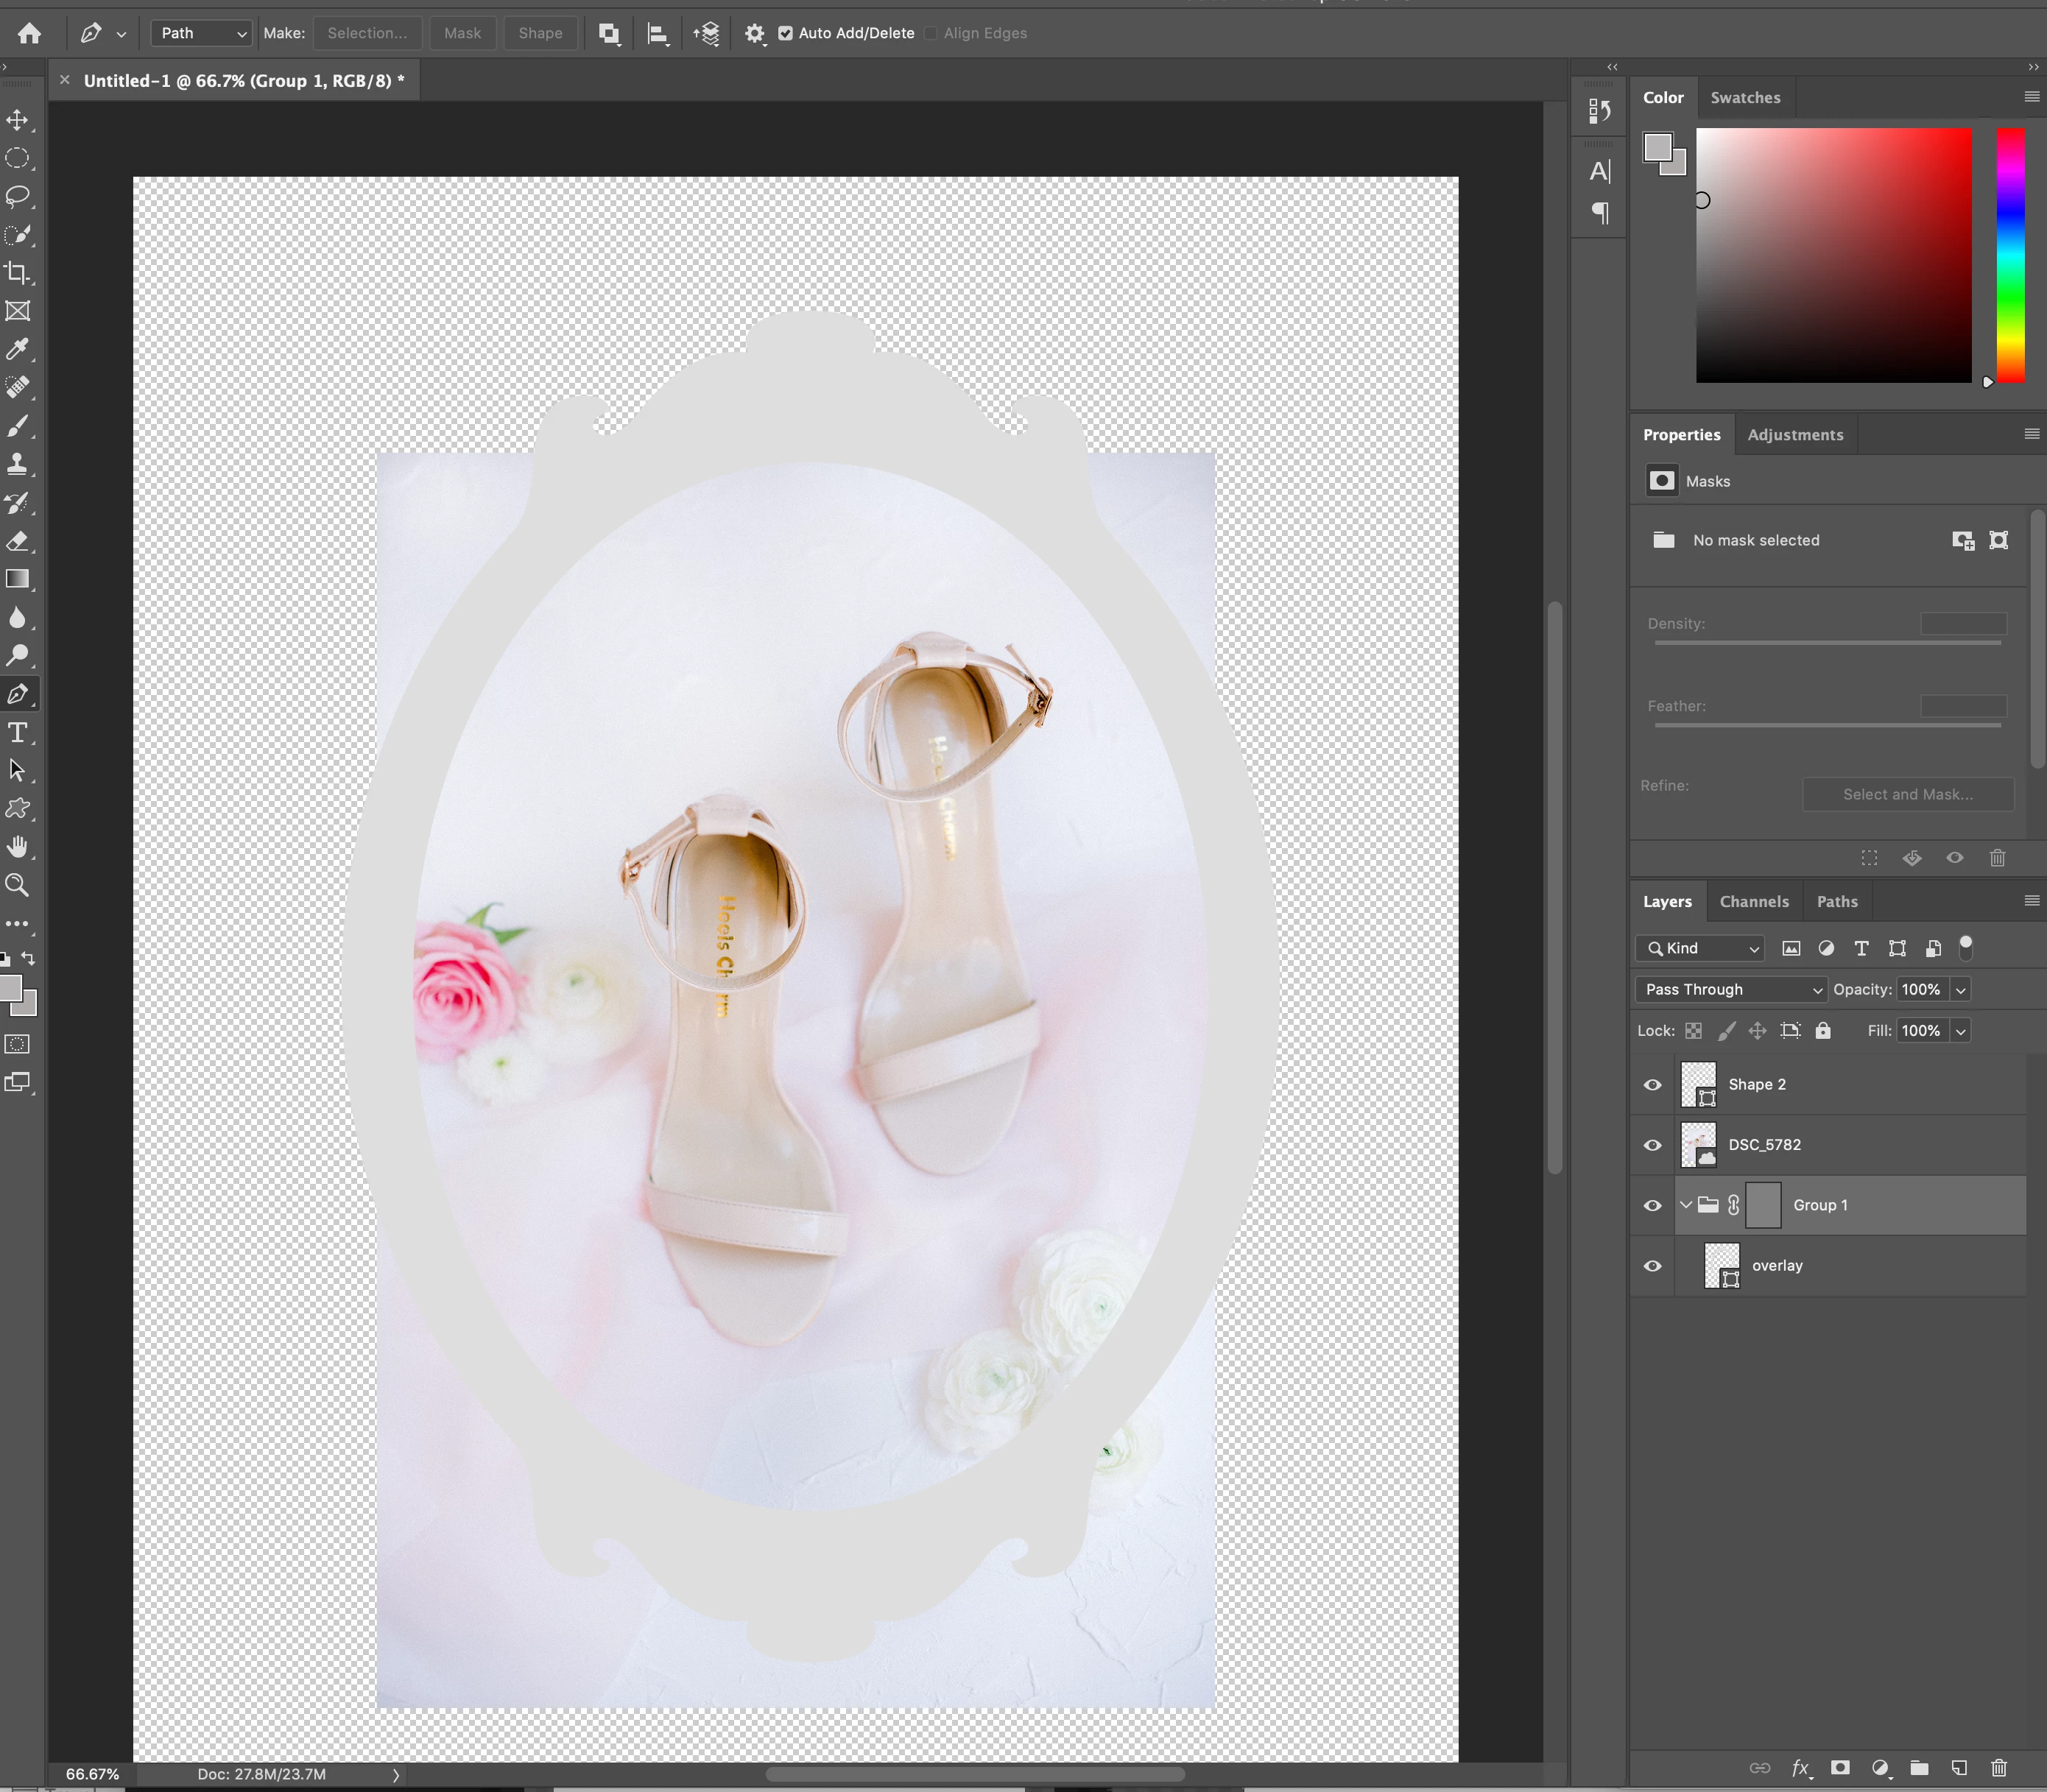Open the Path mode dropdown

[202, 33]
